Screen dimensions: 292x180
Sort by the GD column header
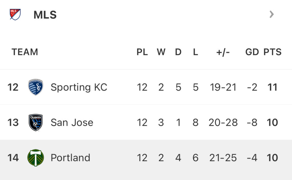(252, 52)
